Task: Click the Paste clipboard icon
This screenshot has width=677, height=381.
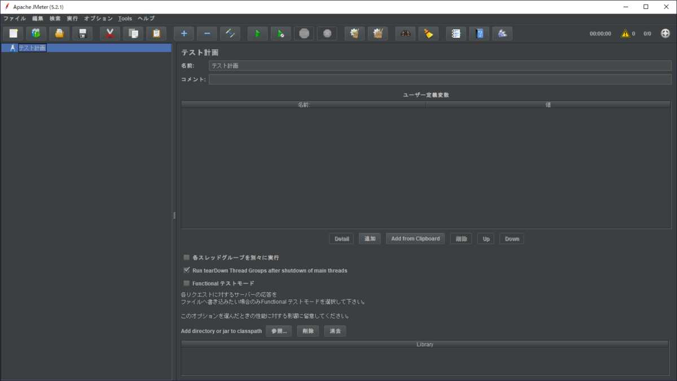Action: (156, 33)
